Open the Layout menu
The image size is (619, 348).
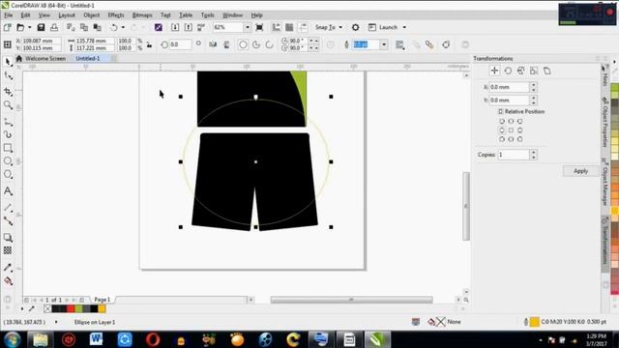click(x=67, y=15)
